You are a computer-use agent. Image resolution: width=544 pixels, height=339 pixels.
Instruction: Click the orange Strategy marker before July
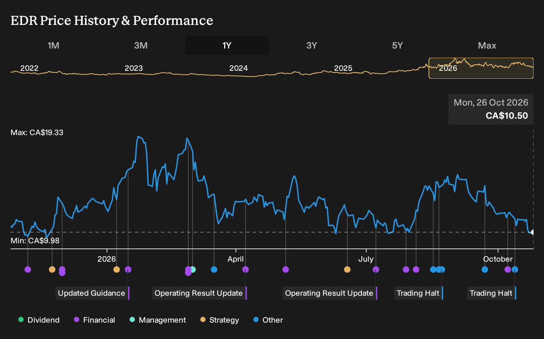[x=347, y=269]
